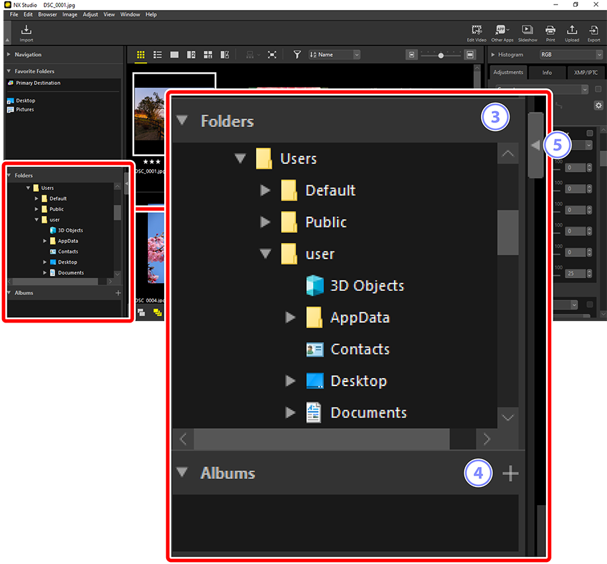This screenshot has width=607, height=564.
Task: Click the Import icon in the toolbar
Action: pos(26,32)
